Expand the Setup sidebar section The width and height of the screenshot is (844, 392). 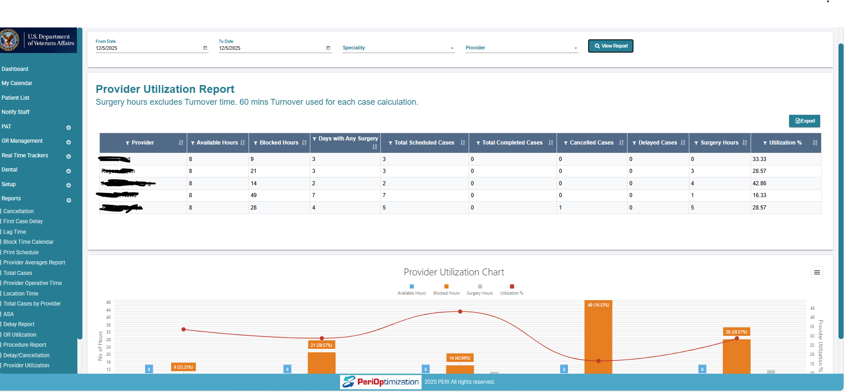69,185
